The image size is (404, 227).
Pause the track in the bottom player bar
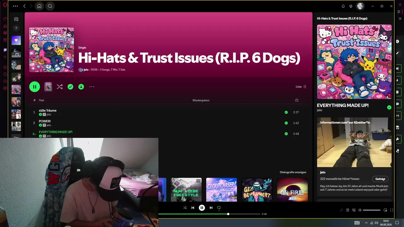point(202,208)
